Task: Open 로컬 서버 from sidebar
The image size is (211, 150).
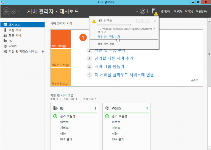Action: pos(15,30)
